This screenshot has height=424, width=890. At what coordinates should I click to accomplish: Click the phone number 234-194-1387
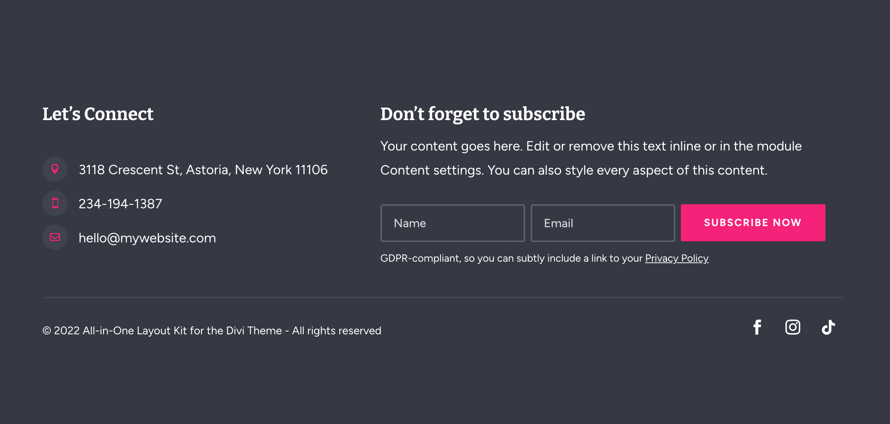[121, 204]
